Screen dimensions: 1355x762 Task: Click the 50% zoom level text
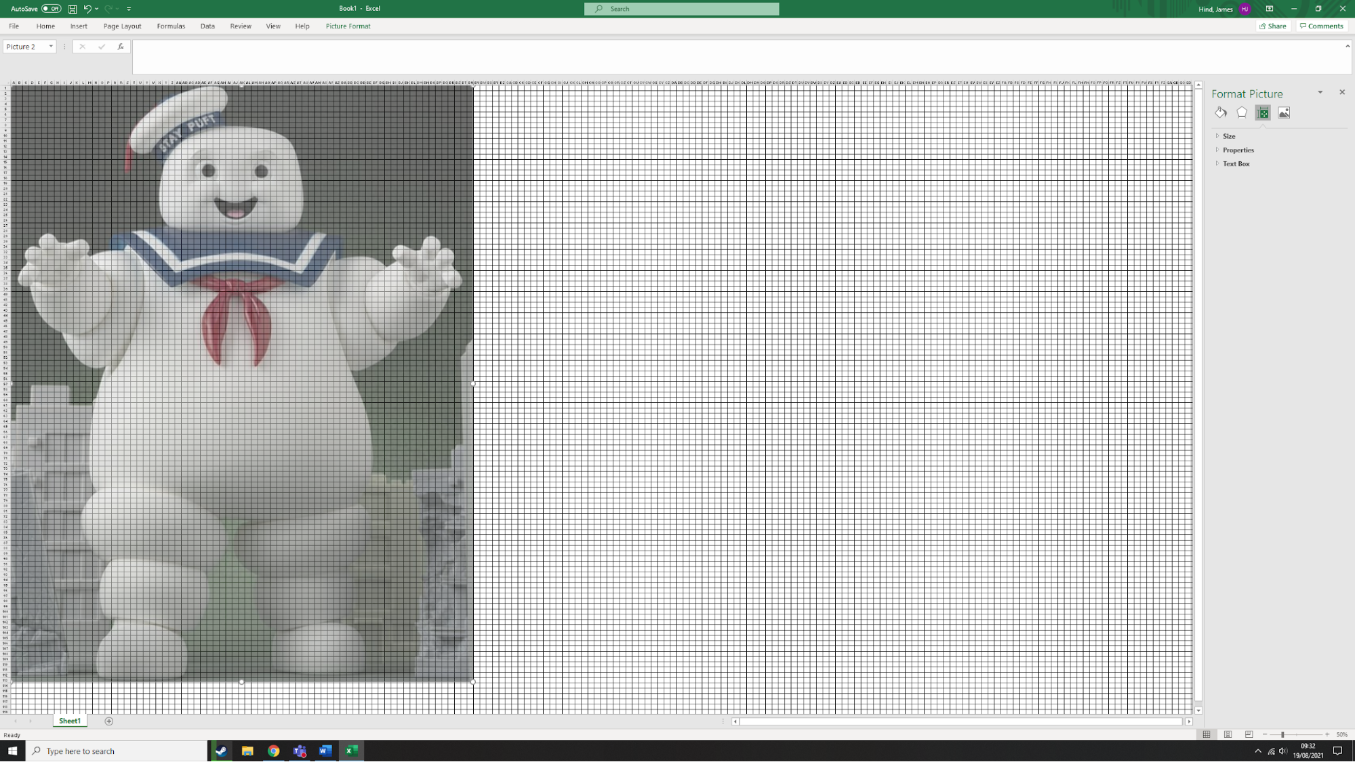click(1342, 735)
